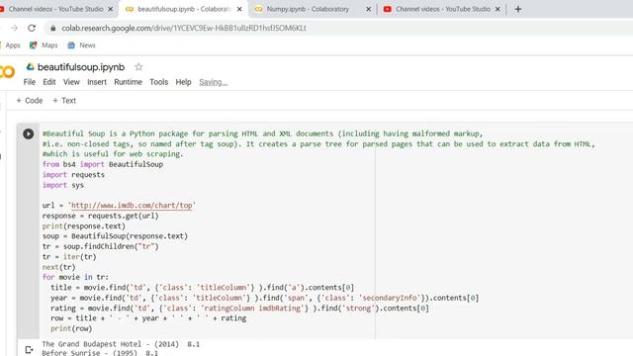Click the 'from bs4 import BeautifulSoup' line

[x=103, y=164]
